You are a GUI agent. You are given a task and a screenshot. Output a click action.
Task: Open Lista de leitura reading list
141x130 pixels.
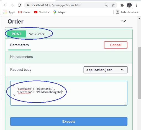point(127,12)
